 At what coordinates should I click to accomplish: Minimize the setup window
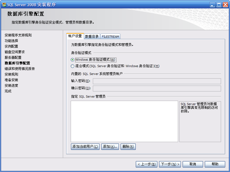pos(212,4)
